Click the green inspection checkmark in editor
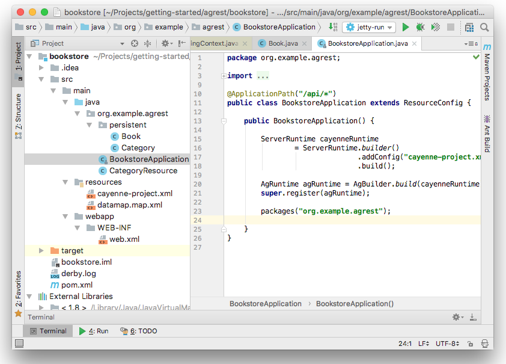Screen dimensions: 506x364 [x=476, y=57]
